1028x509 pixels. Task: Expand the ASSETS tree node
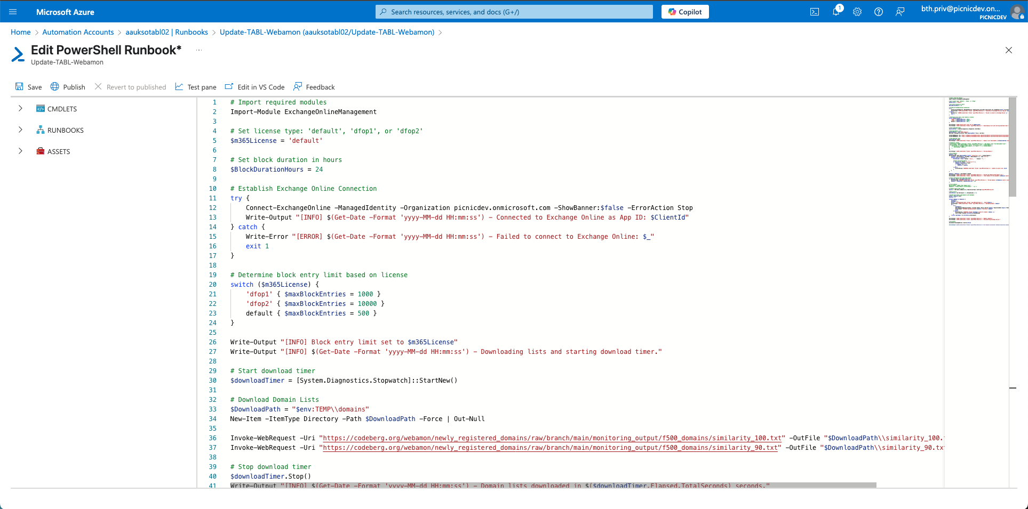pyautogui.click(x=20, y=151)
